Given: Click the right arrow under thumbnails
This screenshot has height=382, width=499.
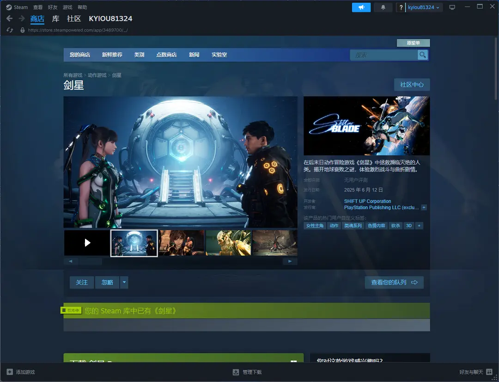Looking at the screenshot, I should point(290,261).
